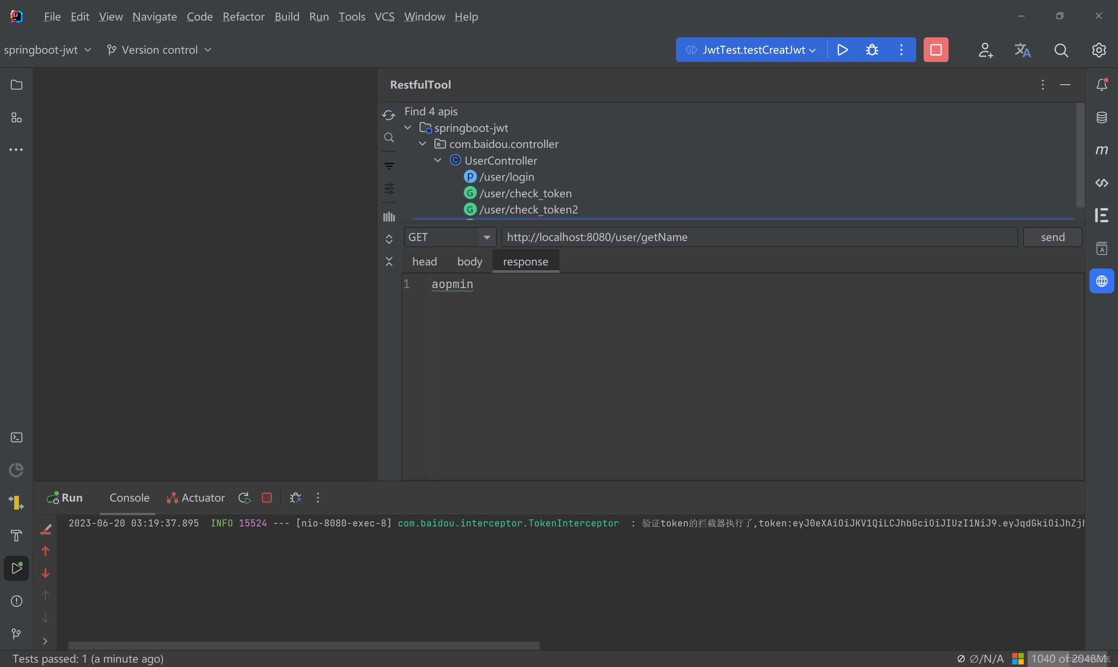Switch to the head tab
This screenshot has width=1118, height=667.
pyautogui.click(x=424, y=261)
